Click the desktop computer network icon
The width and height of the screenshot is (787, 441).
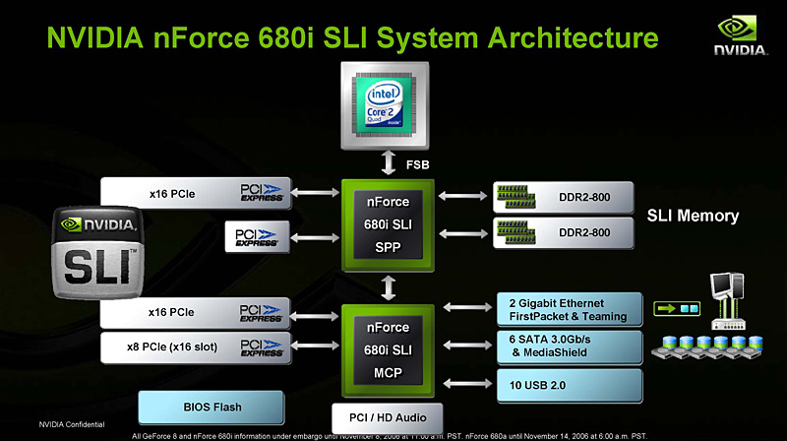click(x=728, y=301)
